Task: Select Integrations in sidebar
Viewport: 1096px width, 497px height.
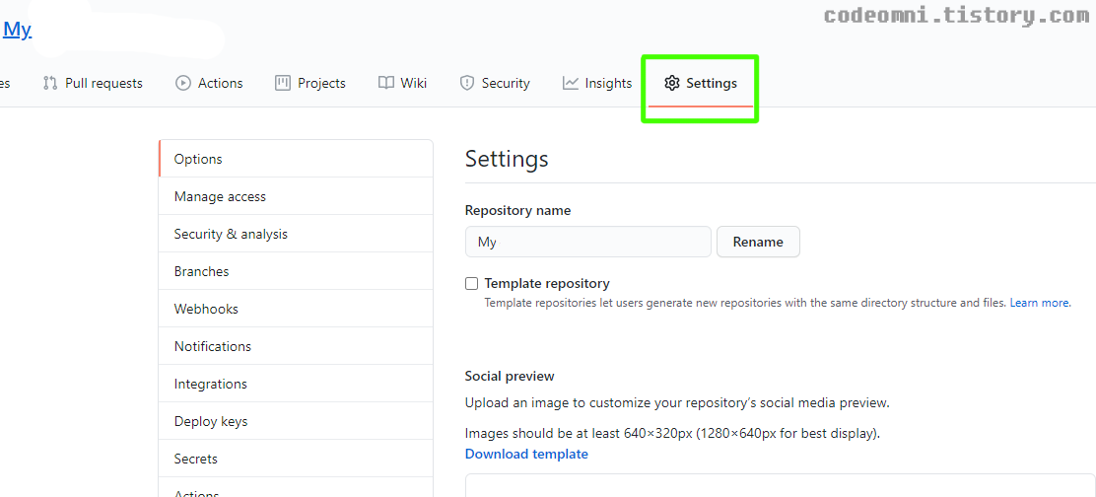Action: pyautogui.click(x=296, y=384)
